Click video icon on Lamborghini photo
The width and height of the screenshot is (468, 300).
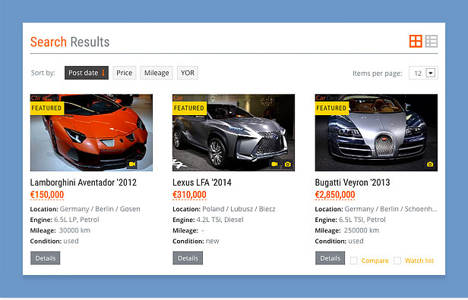click(x=132, y=164)
